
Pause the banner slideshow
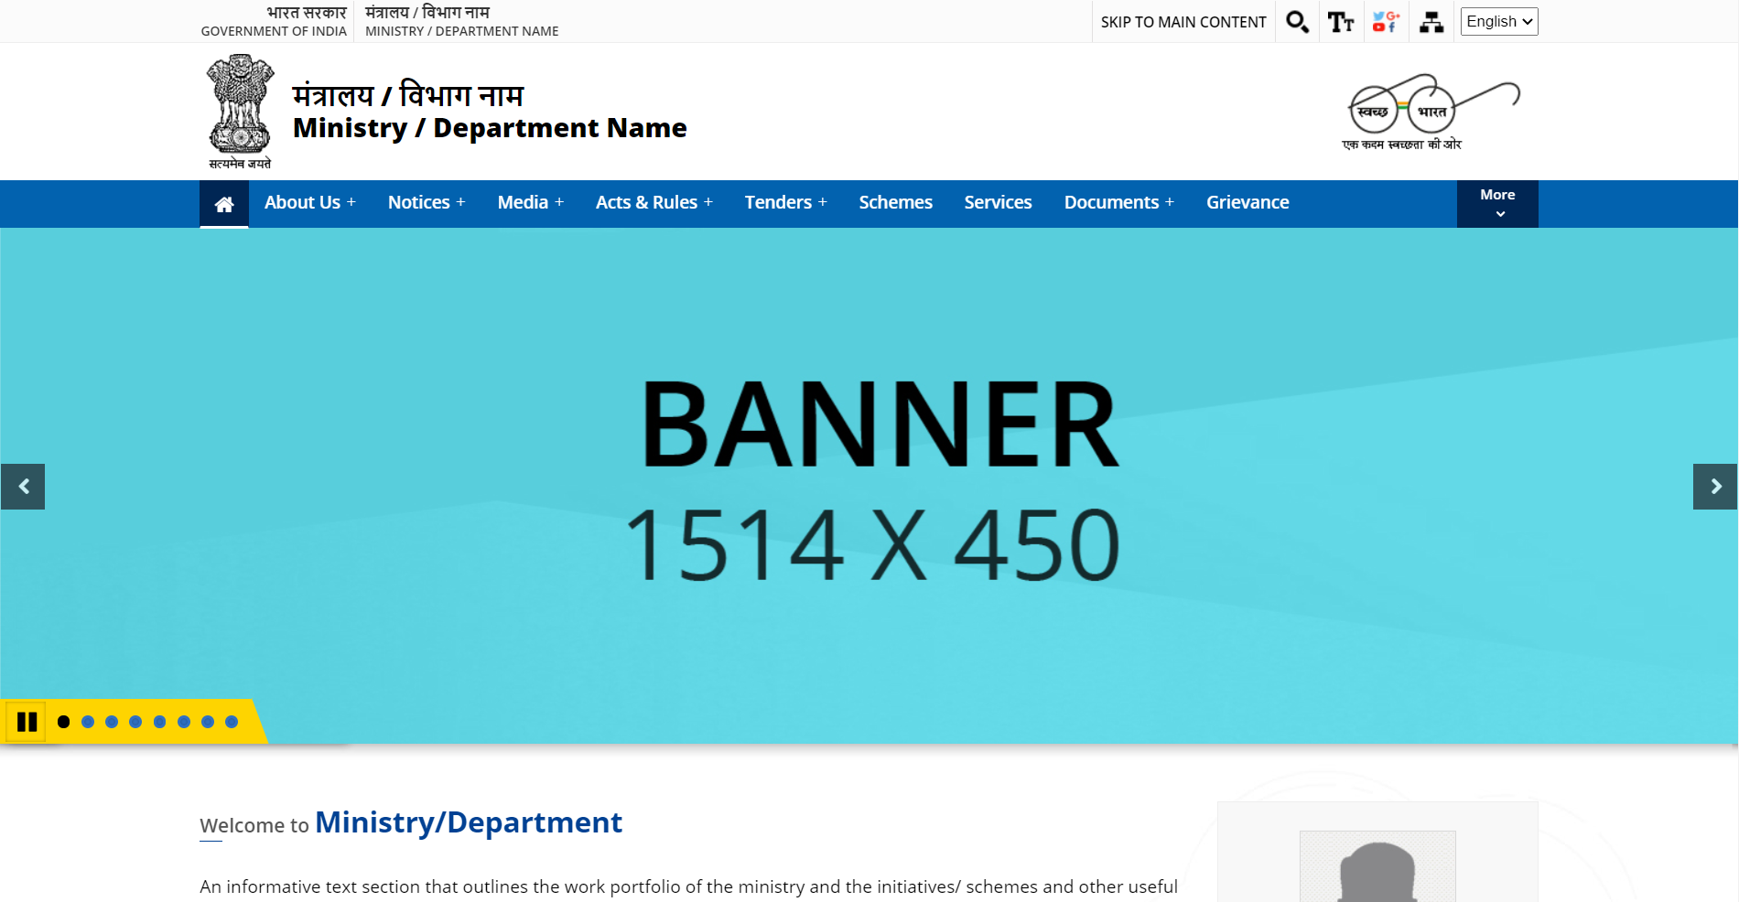[x=27, y=722]
